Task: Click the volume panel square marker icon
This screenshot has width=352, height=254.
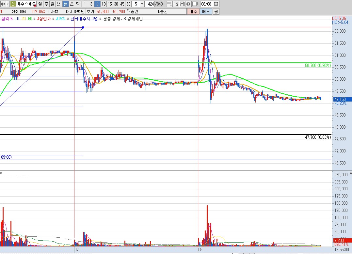Action: coord(1,173)
